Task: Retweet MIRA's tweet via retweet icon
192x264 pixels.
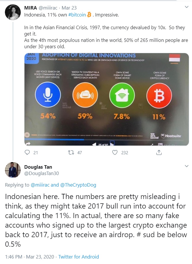Action: (x=71, y=153)
